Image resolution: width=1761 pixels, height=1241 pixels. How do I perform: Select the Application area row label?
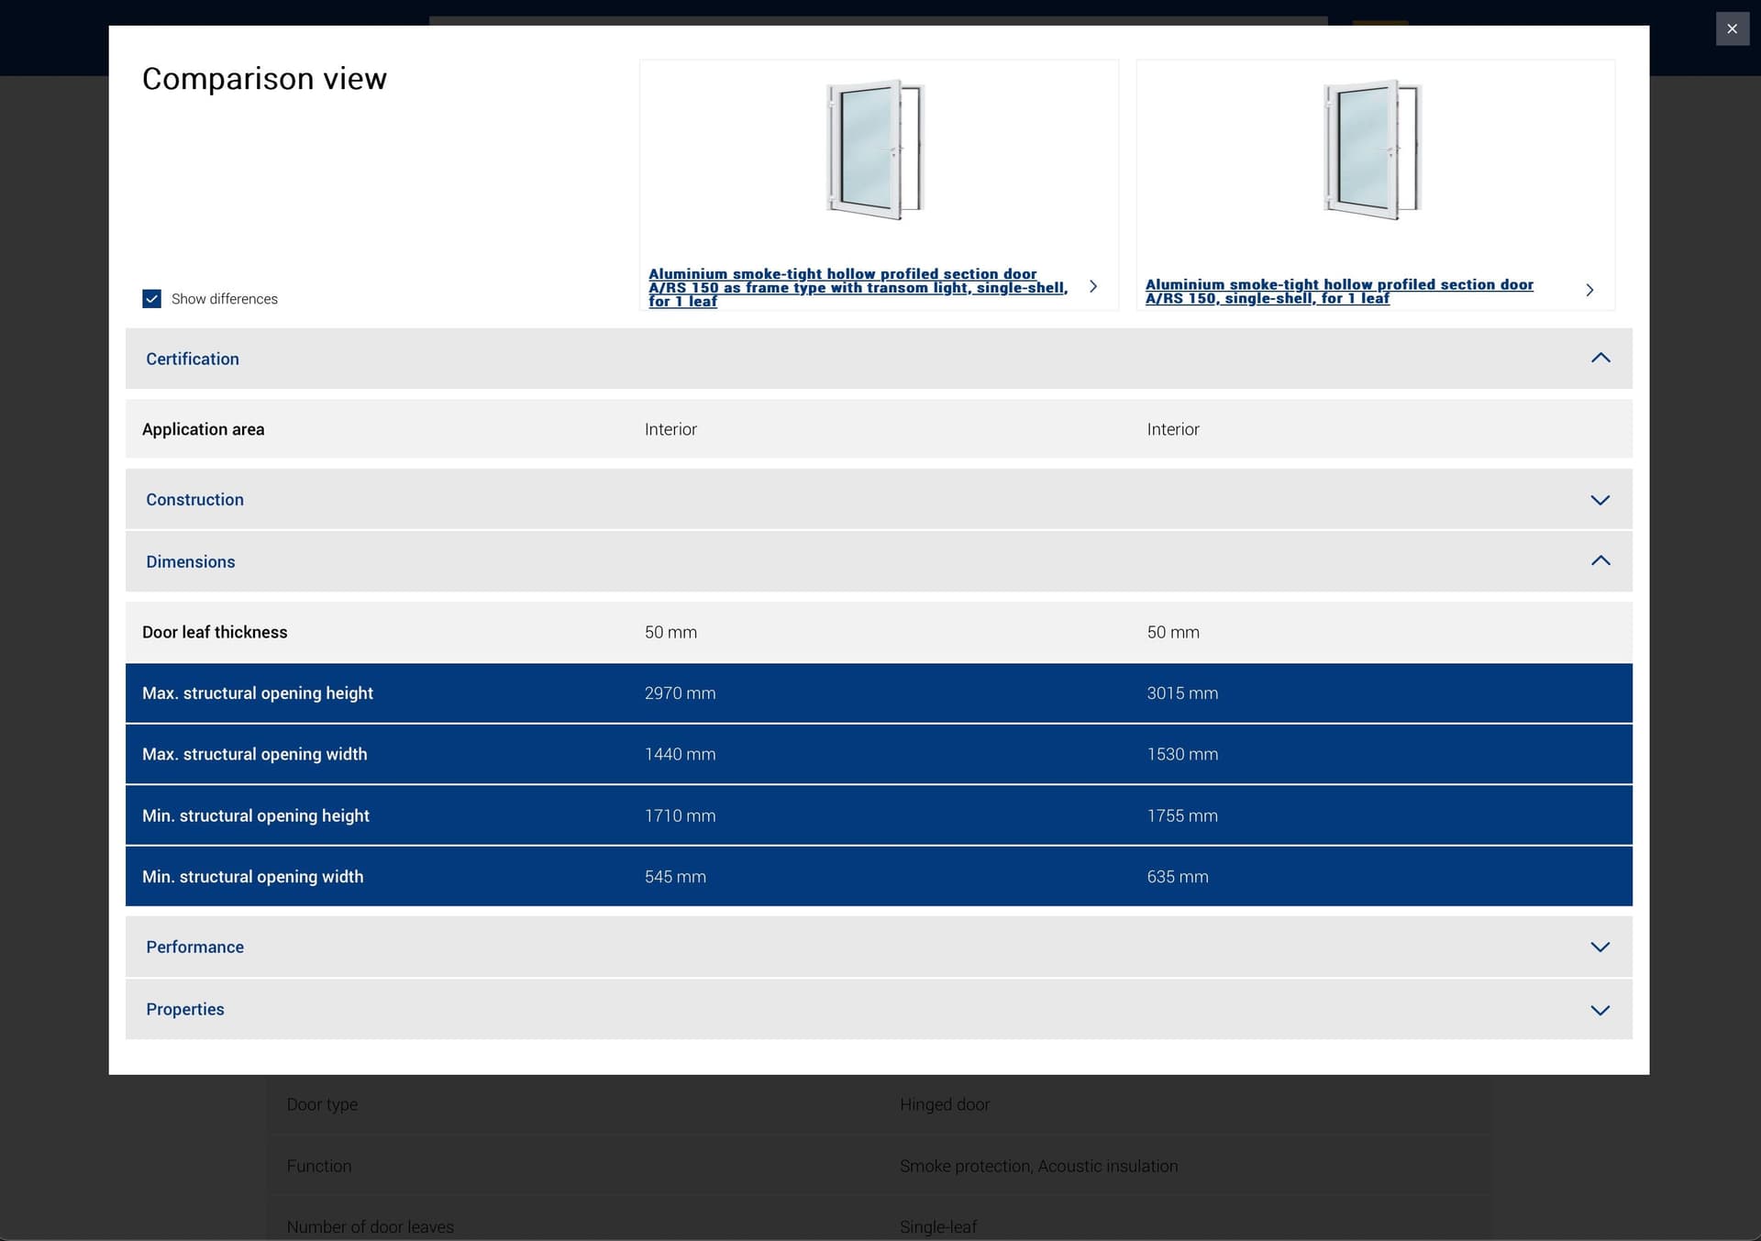(x=203, y=429)
